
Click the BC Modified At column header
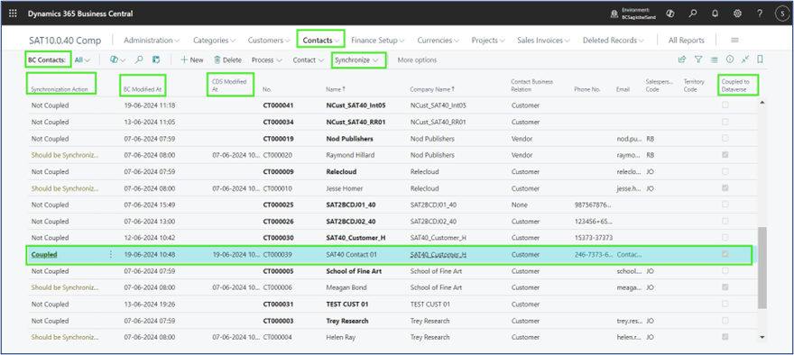(143, 89)
